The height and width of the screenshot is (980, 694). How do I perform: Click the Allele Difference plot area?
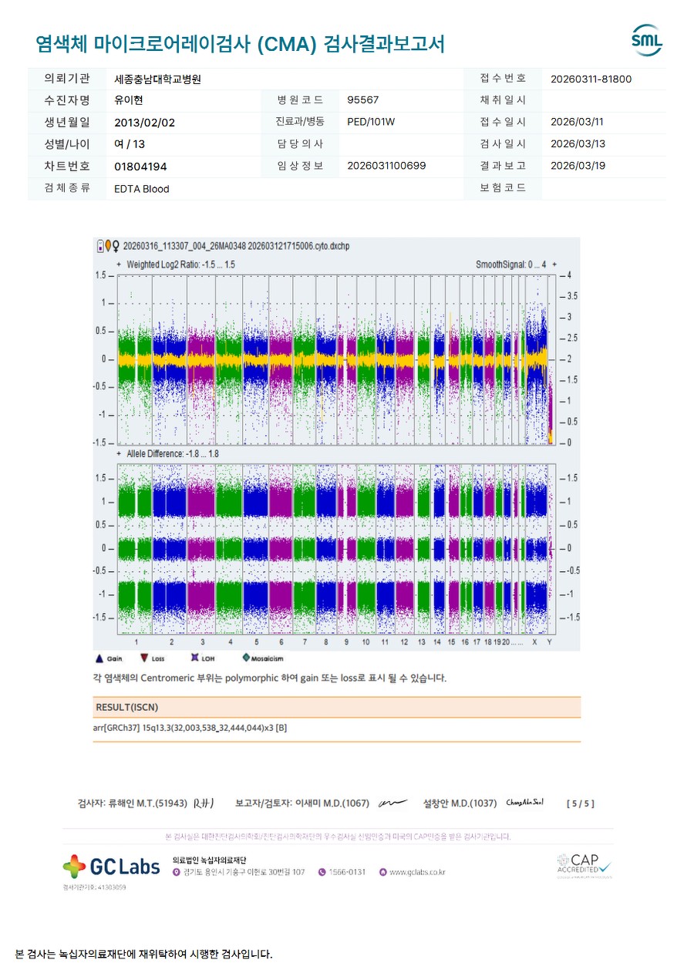tap(335, 548)
